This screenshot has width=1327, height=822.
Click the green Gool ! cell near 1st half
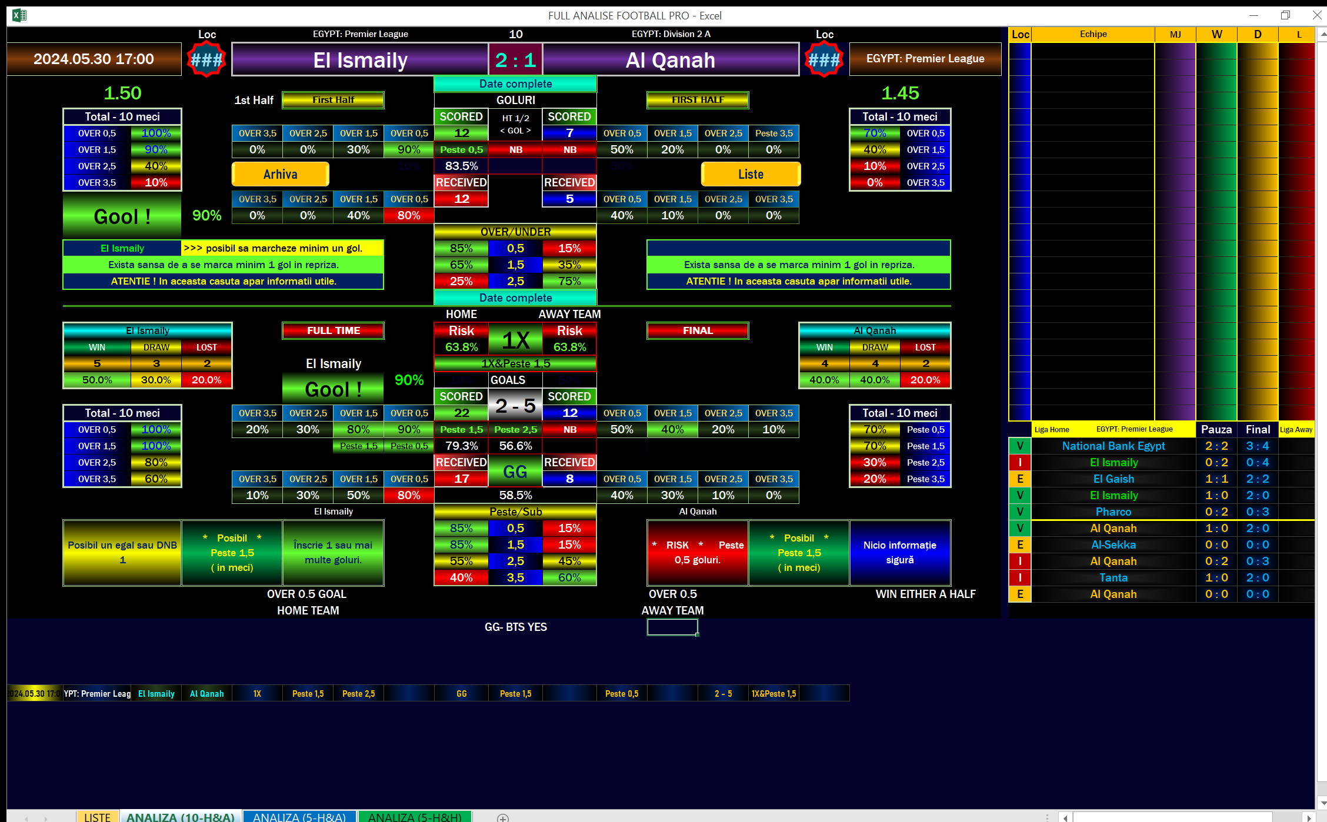(x=122, y=216)
